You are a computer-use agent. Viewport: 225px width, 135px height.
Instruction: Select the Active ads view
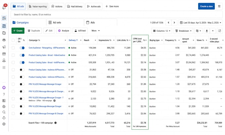click(x=94, y=6)
